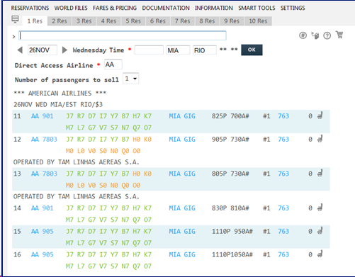Image resolution: width=355 pixels, height=277 pixels.
Task: Open the SETTINGS menu
Action: tap(293, 8)
